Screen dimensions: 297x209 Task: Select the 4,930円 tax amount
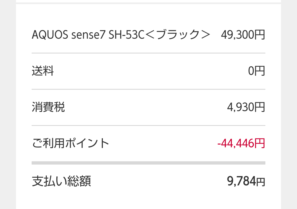(246, 107)
